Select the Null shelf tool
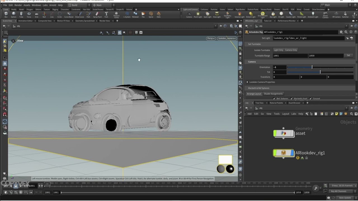Viewport: 358px width, 201px height. 44,15
